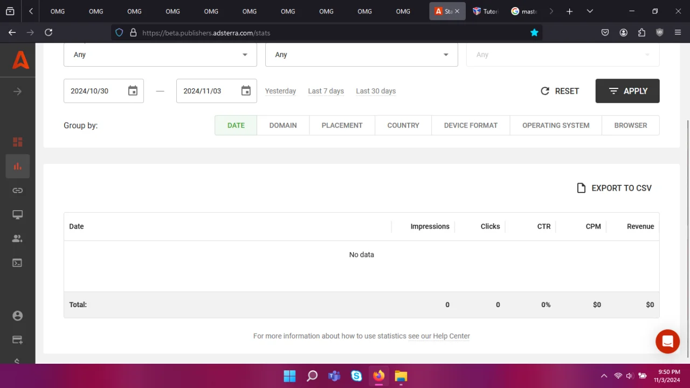The width and height of the screenshot is (690, 388).
Task: Close the active Adsterra stats tab
Action: [x=457, y=11]
